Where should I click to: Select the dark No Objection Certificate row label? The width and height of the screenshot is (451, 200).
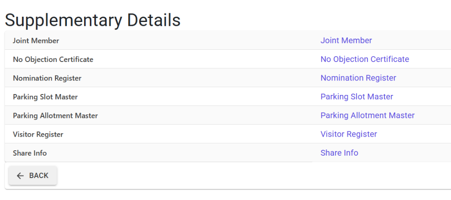(x=53, y=59)
